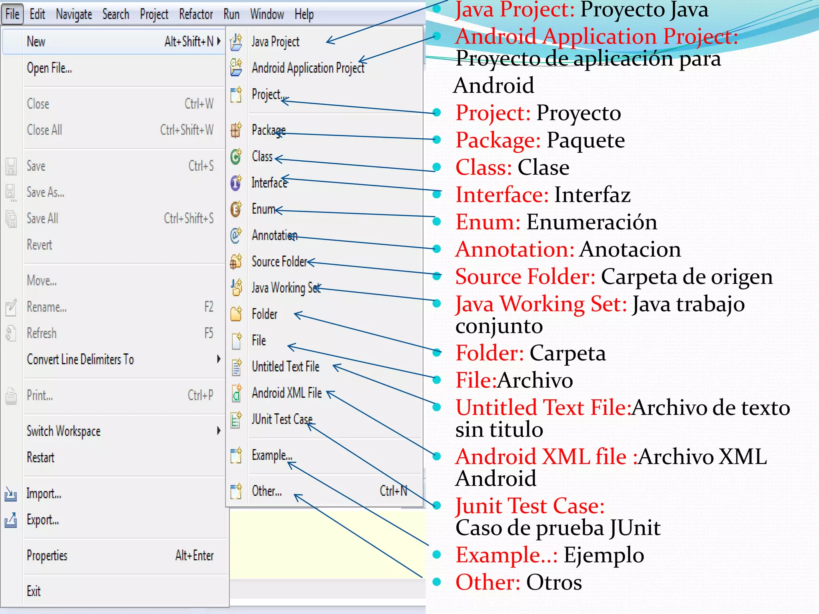Select Enum in New submenu
The height and width of the screenshot is (614, 819).
tap(325, 209)
